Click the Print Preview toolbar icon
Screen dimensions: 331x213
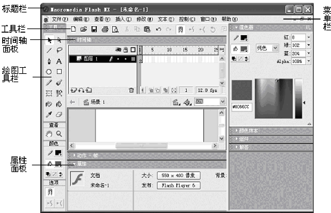[x=115, y=29]
